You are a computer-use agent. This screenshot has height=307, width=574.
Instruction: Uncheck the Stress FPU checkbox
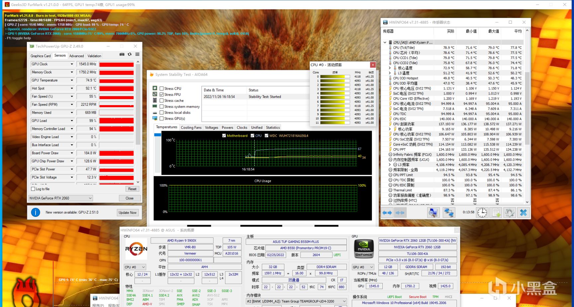pos(162,94)
